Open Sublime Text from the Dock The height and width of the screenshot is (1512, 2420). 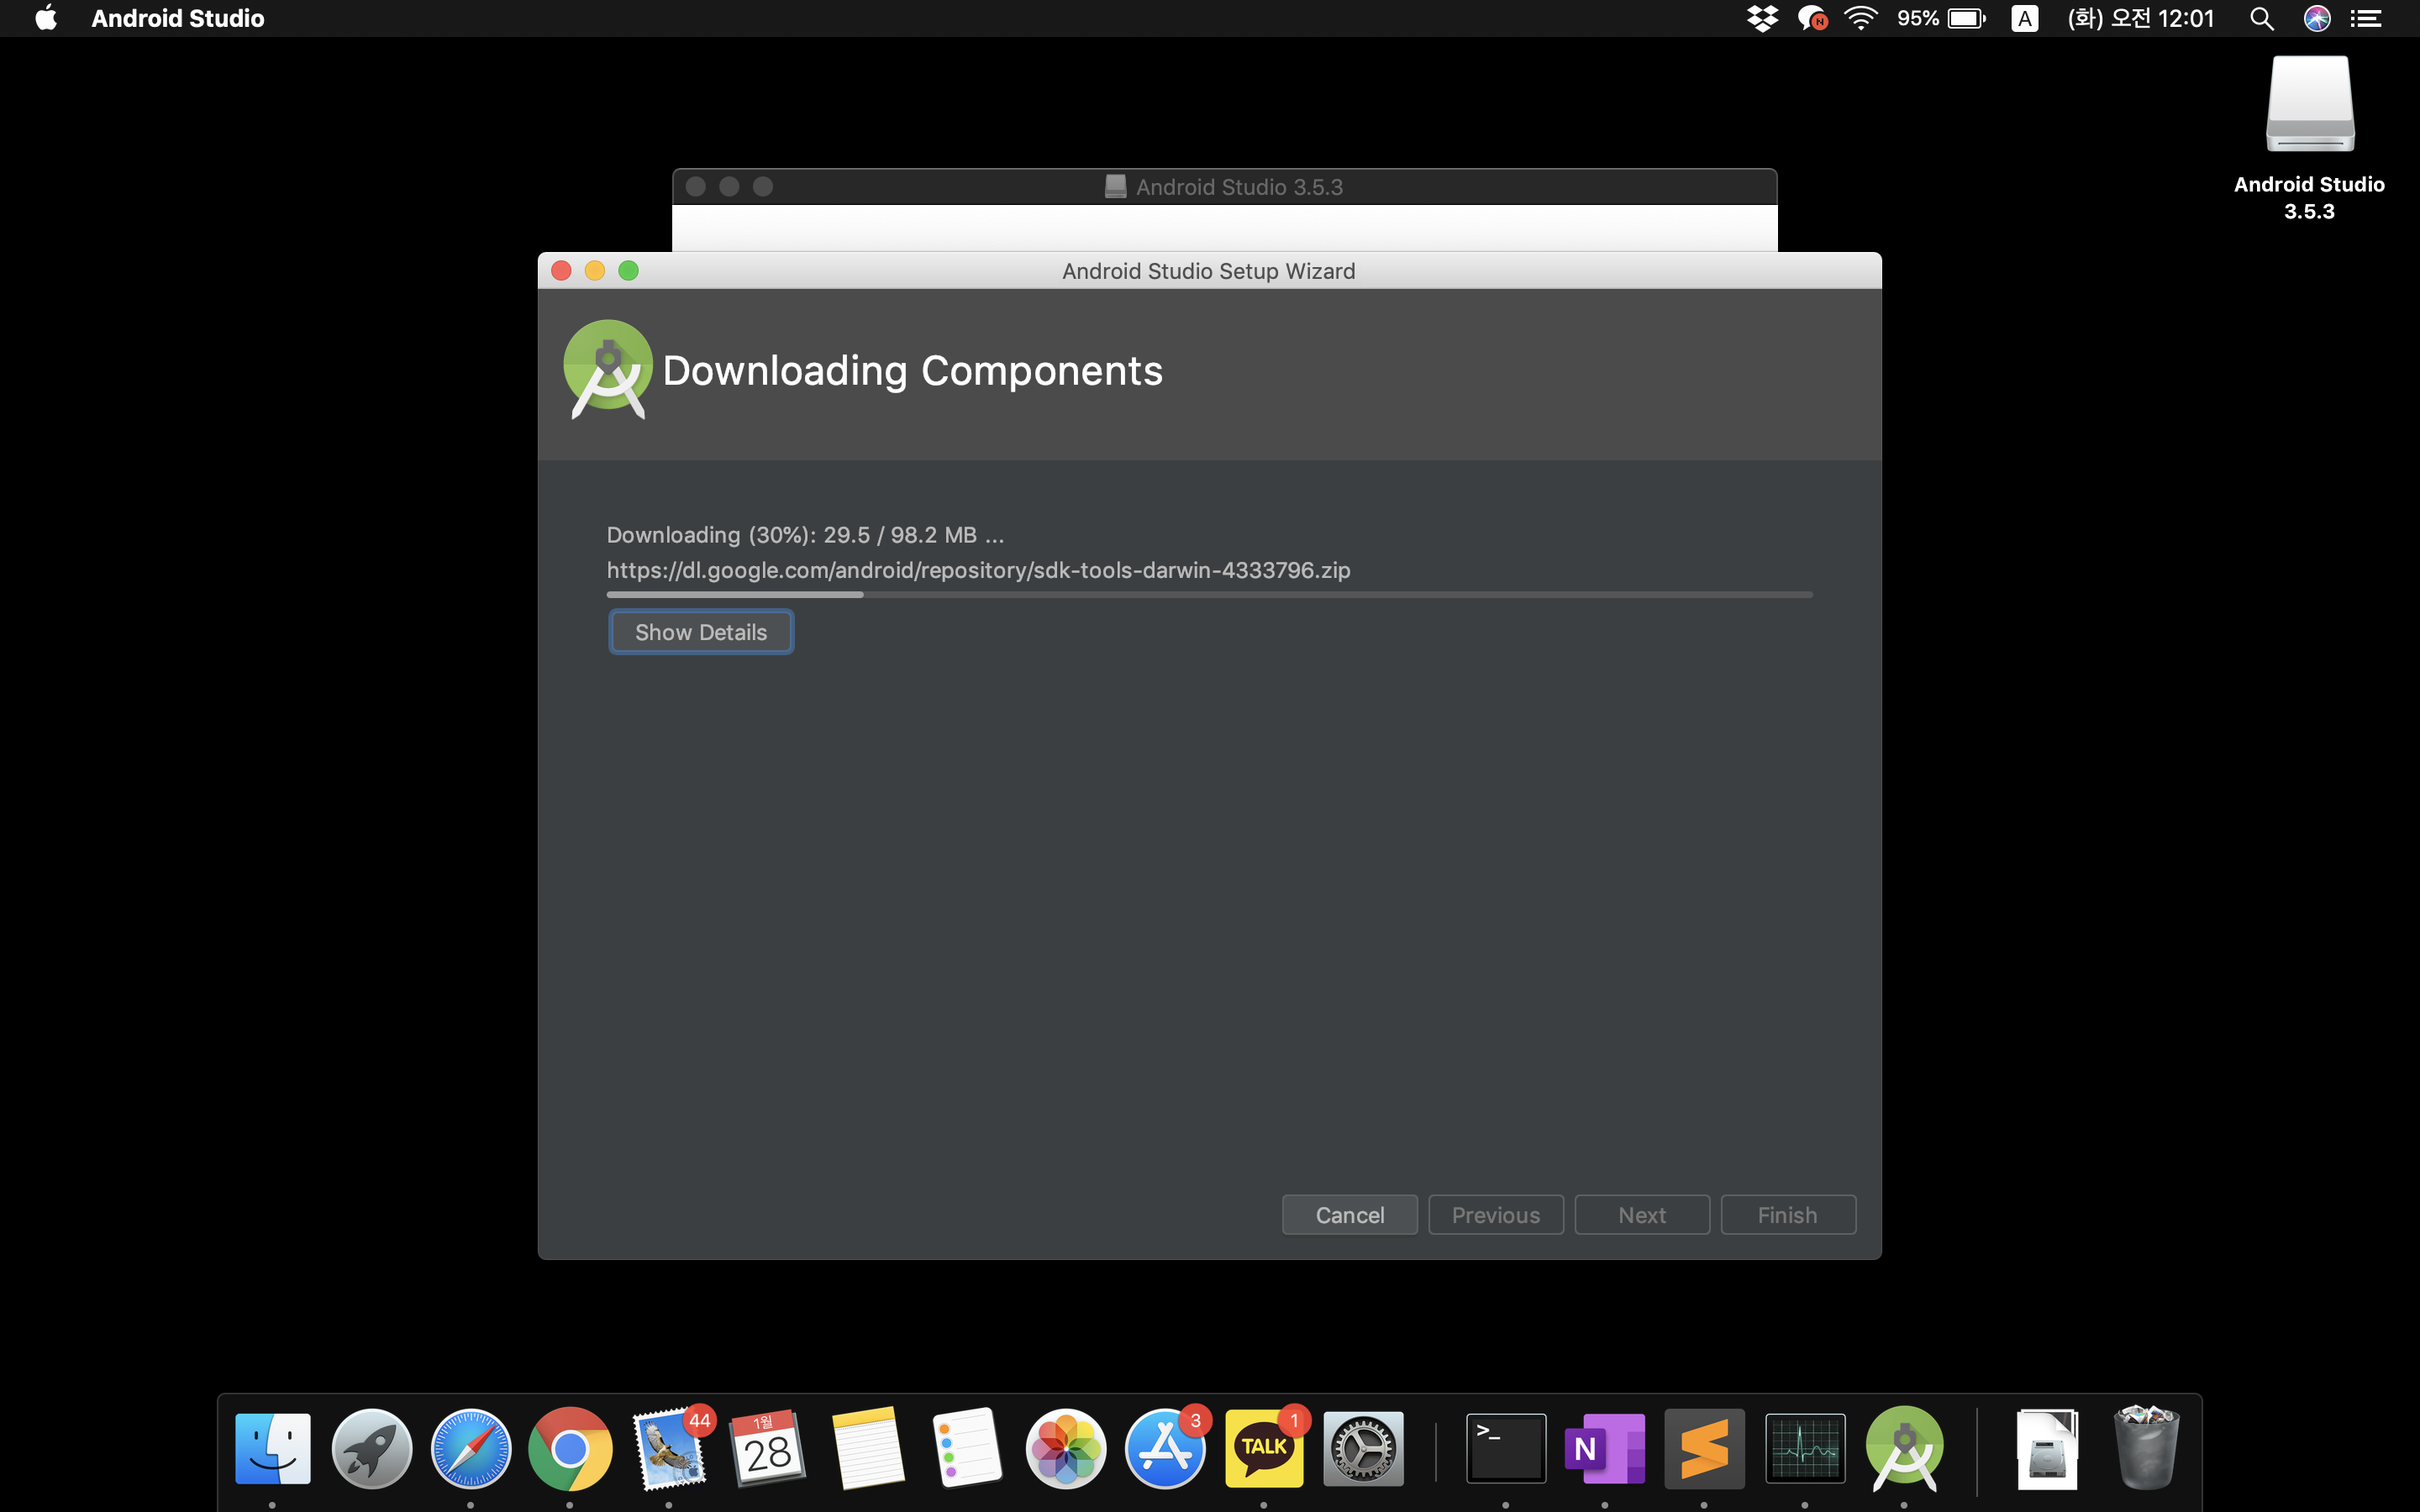pos(1704,1448)
